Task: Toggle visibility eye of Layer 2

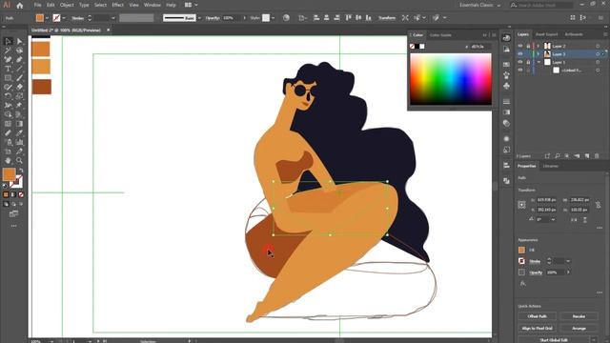Action: (x=520, y=46)
